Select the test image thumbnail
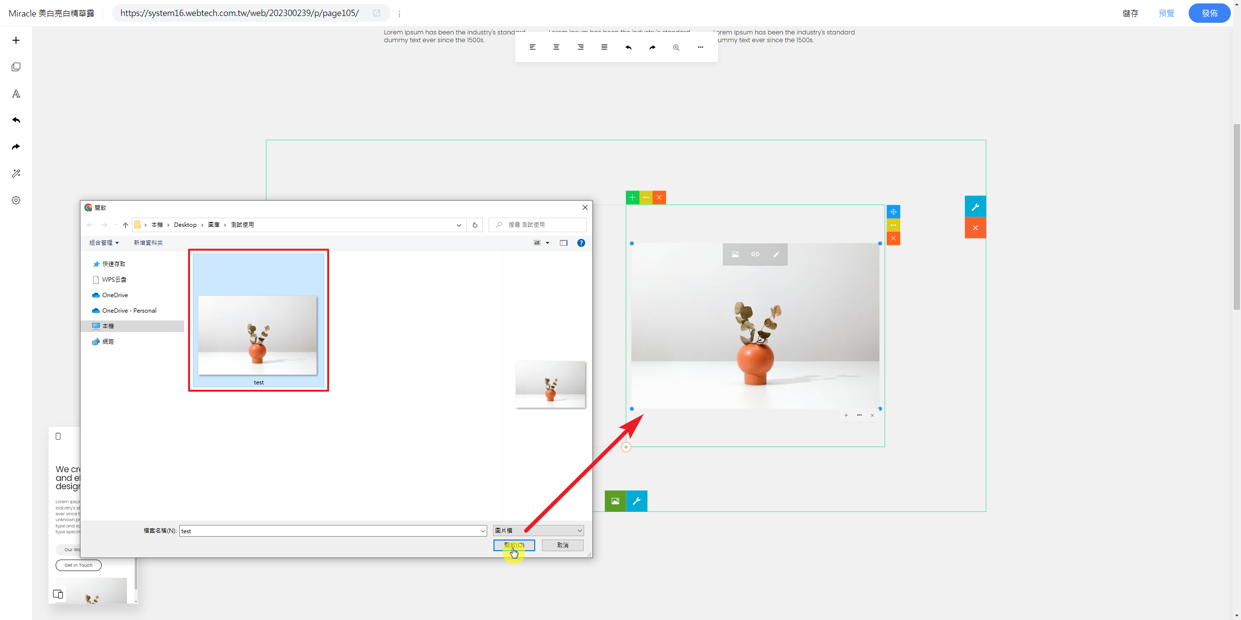The width and height of the screenshot is (1241, 620). pyautogui.click(x=258, y=334)
